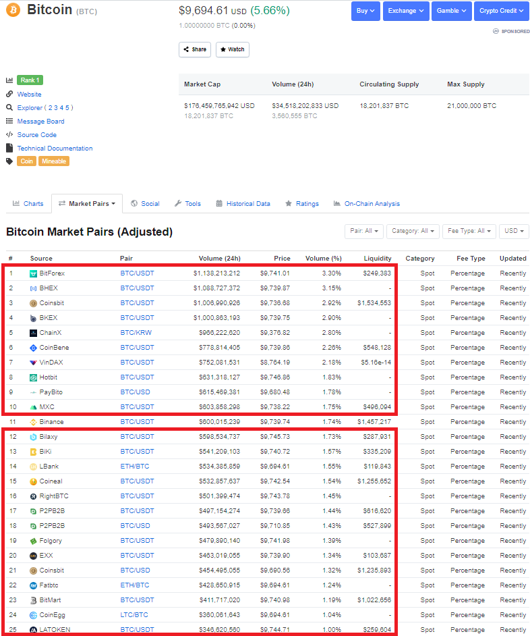This screenshot has width=530, height=636.
Task: Click the CoinBene exchange logo icon
Action: 33,348
